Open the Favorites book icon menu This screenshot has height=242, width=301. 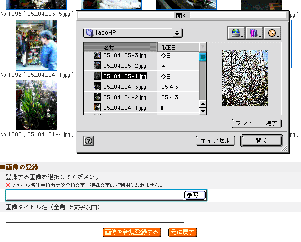click(x=254, y=33)
